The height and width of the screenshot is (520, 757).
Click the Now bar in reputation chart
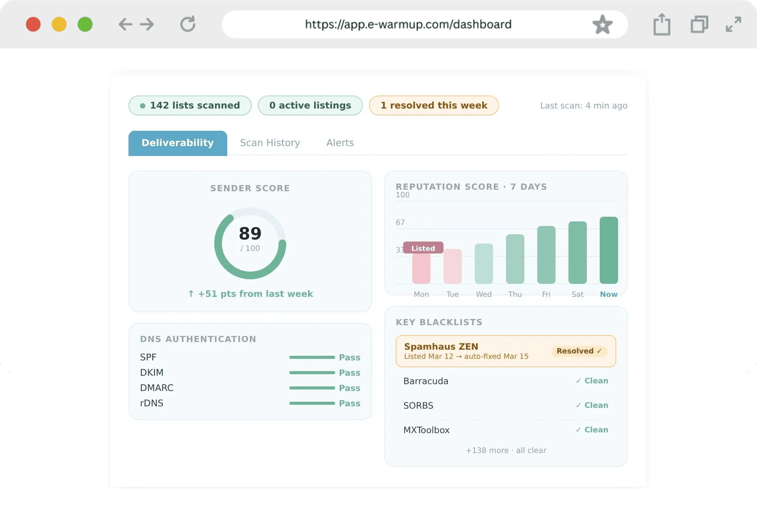click(609, 250)
